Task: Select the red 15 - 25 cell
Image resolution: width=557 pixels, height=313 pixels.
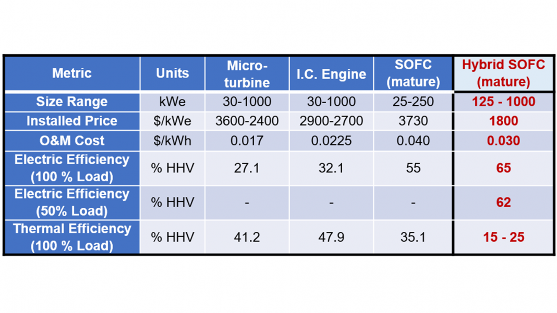Action: coord(503,237)
